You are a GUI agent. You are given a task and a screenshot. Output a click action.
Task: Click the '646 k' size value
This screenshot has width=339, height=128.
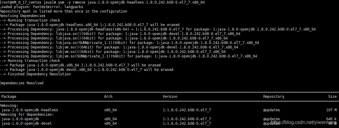pyautogui.click(x=332, y=119)
